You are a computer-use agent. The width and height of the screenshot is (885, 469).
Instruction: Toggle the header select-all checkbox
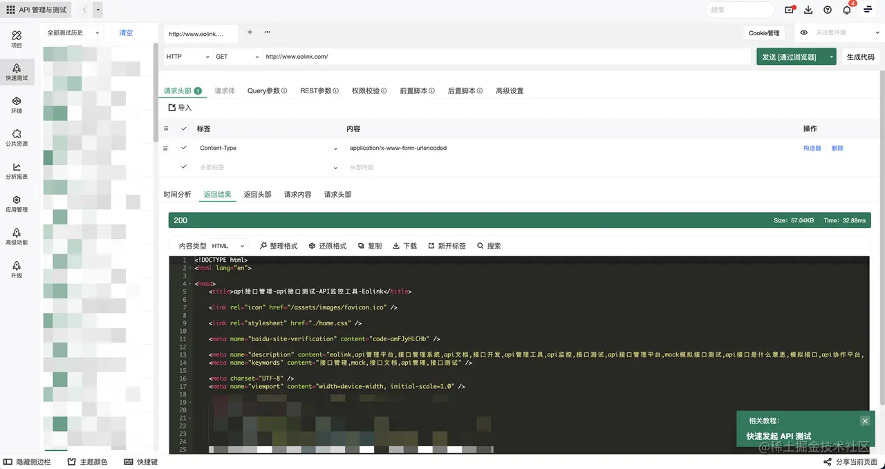[184, 128]
